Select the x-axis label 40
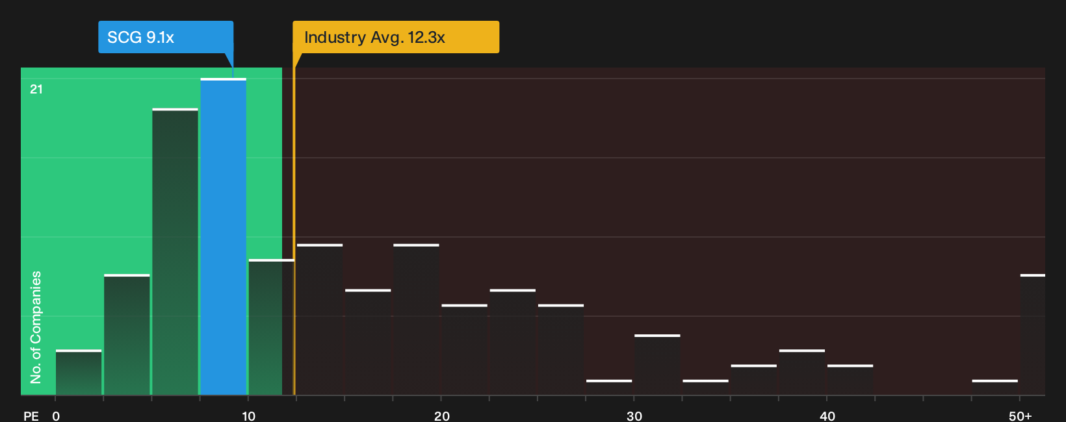 (x=827, y=416)
